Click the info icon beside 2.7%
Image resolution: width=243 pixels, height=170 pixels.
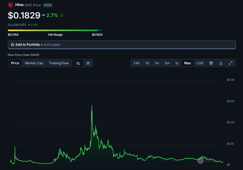tap(62, 15)
